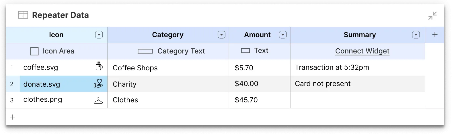The image size is (460, 137).
Task: Click the Connect Widget link
Action: [x=362, y=51]
